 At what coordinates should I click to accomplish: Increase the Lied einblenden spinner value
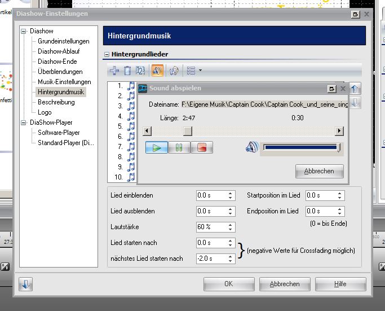(x=231, y=193)
